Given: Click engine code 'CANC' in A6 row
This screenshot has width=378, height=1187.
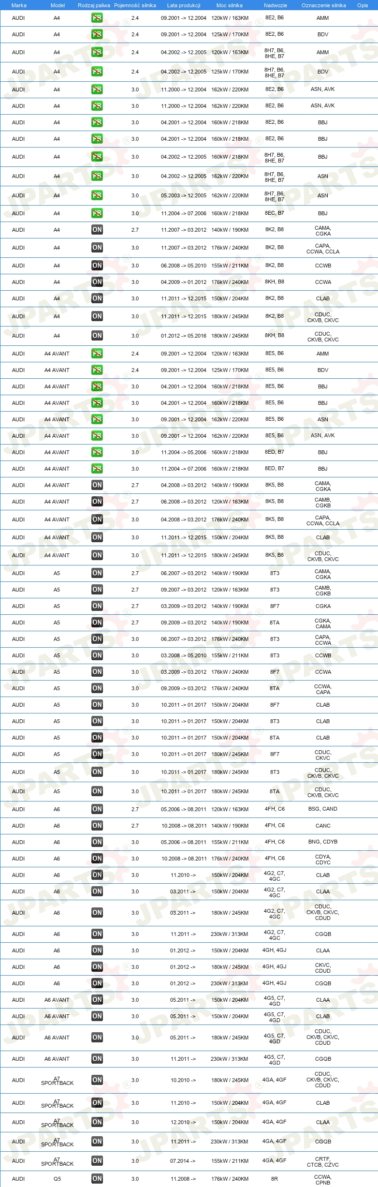Looking at the screenshot, I should tap(323, 826).
